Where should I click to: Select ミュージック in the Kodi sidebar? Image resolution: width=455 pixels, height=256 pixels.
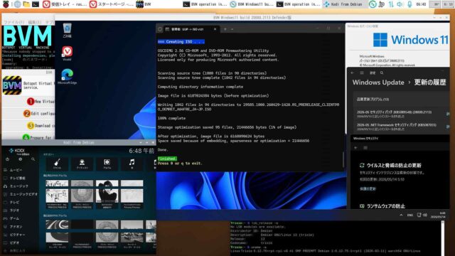click(x=20, y=186)
